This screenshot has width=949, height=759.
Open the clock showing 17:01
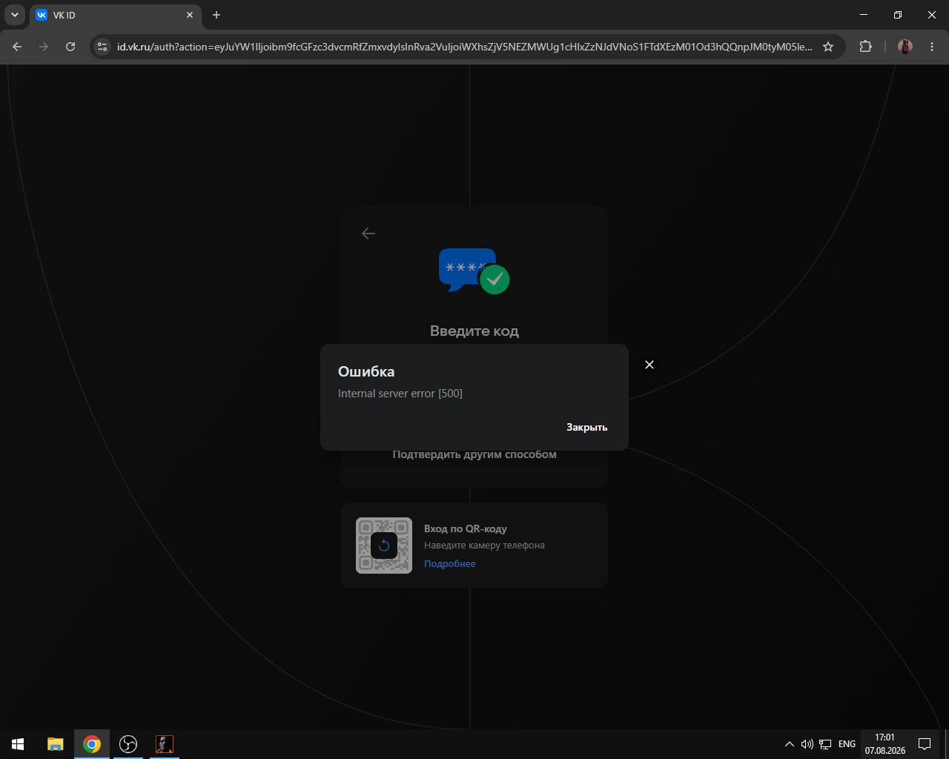click(884, 744)
